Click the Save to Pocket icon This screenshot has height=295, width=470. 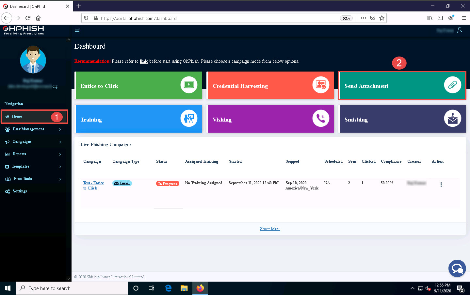point(373,18)
